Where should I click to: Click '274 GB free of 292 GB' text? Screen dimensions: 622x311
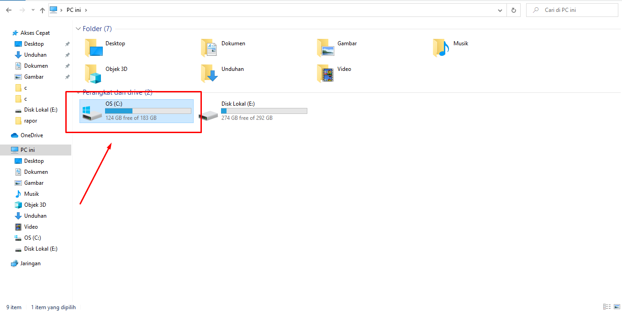tap(247, 118)
